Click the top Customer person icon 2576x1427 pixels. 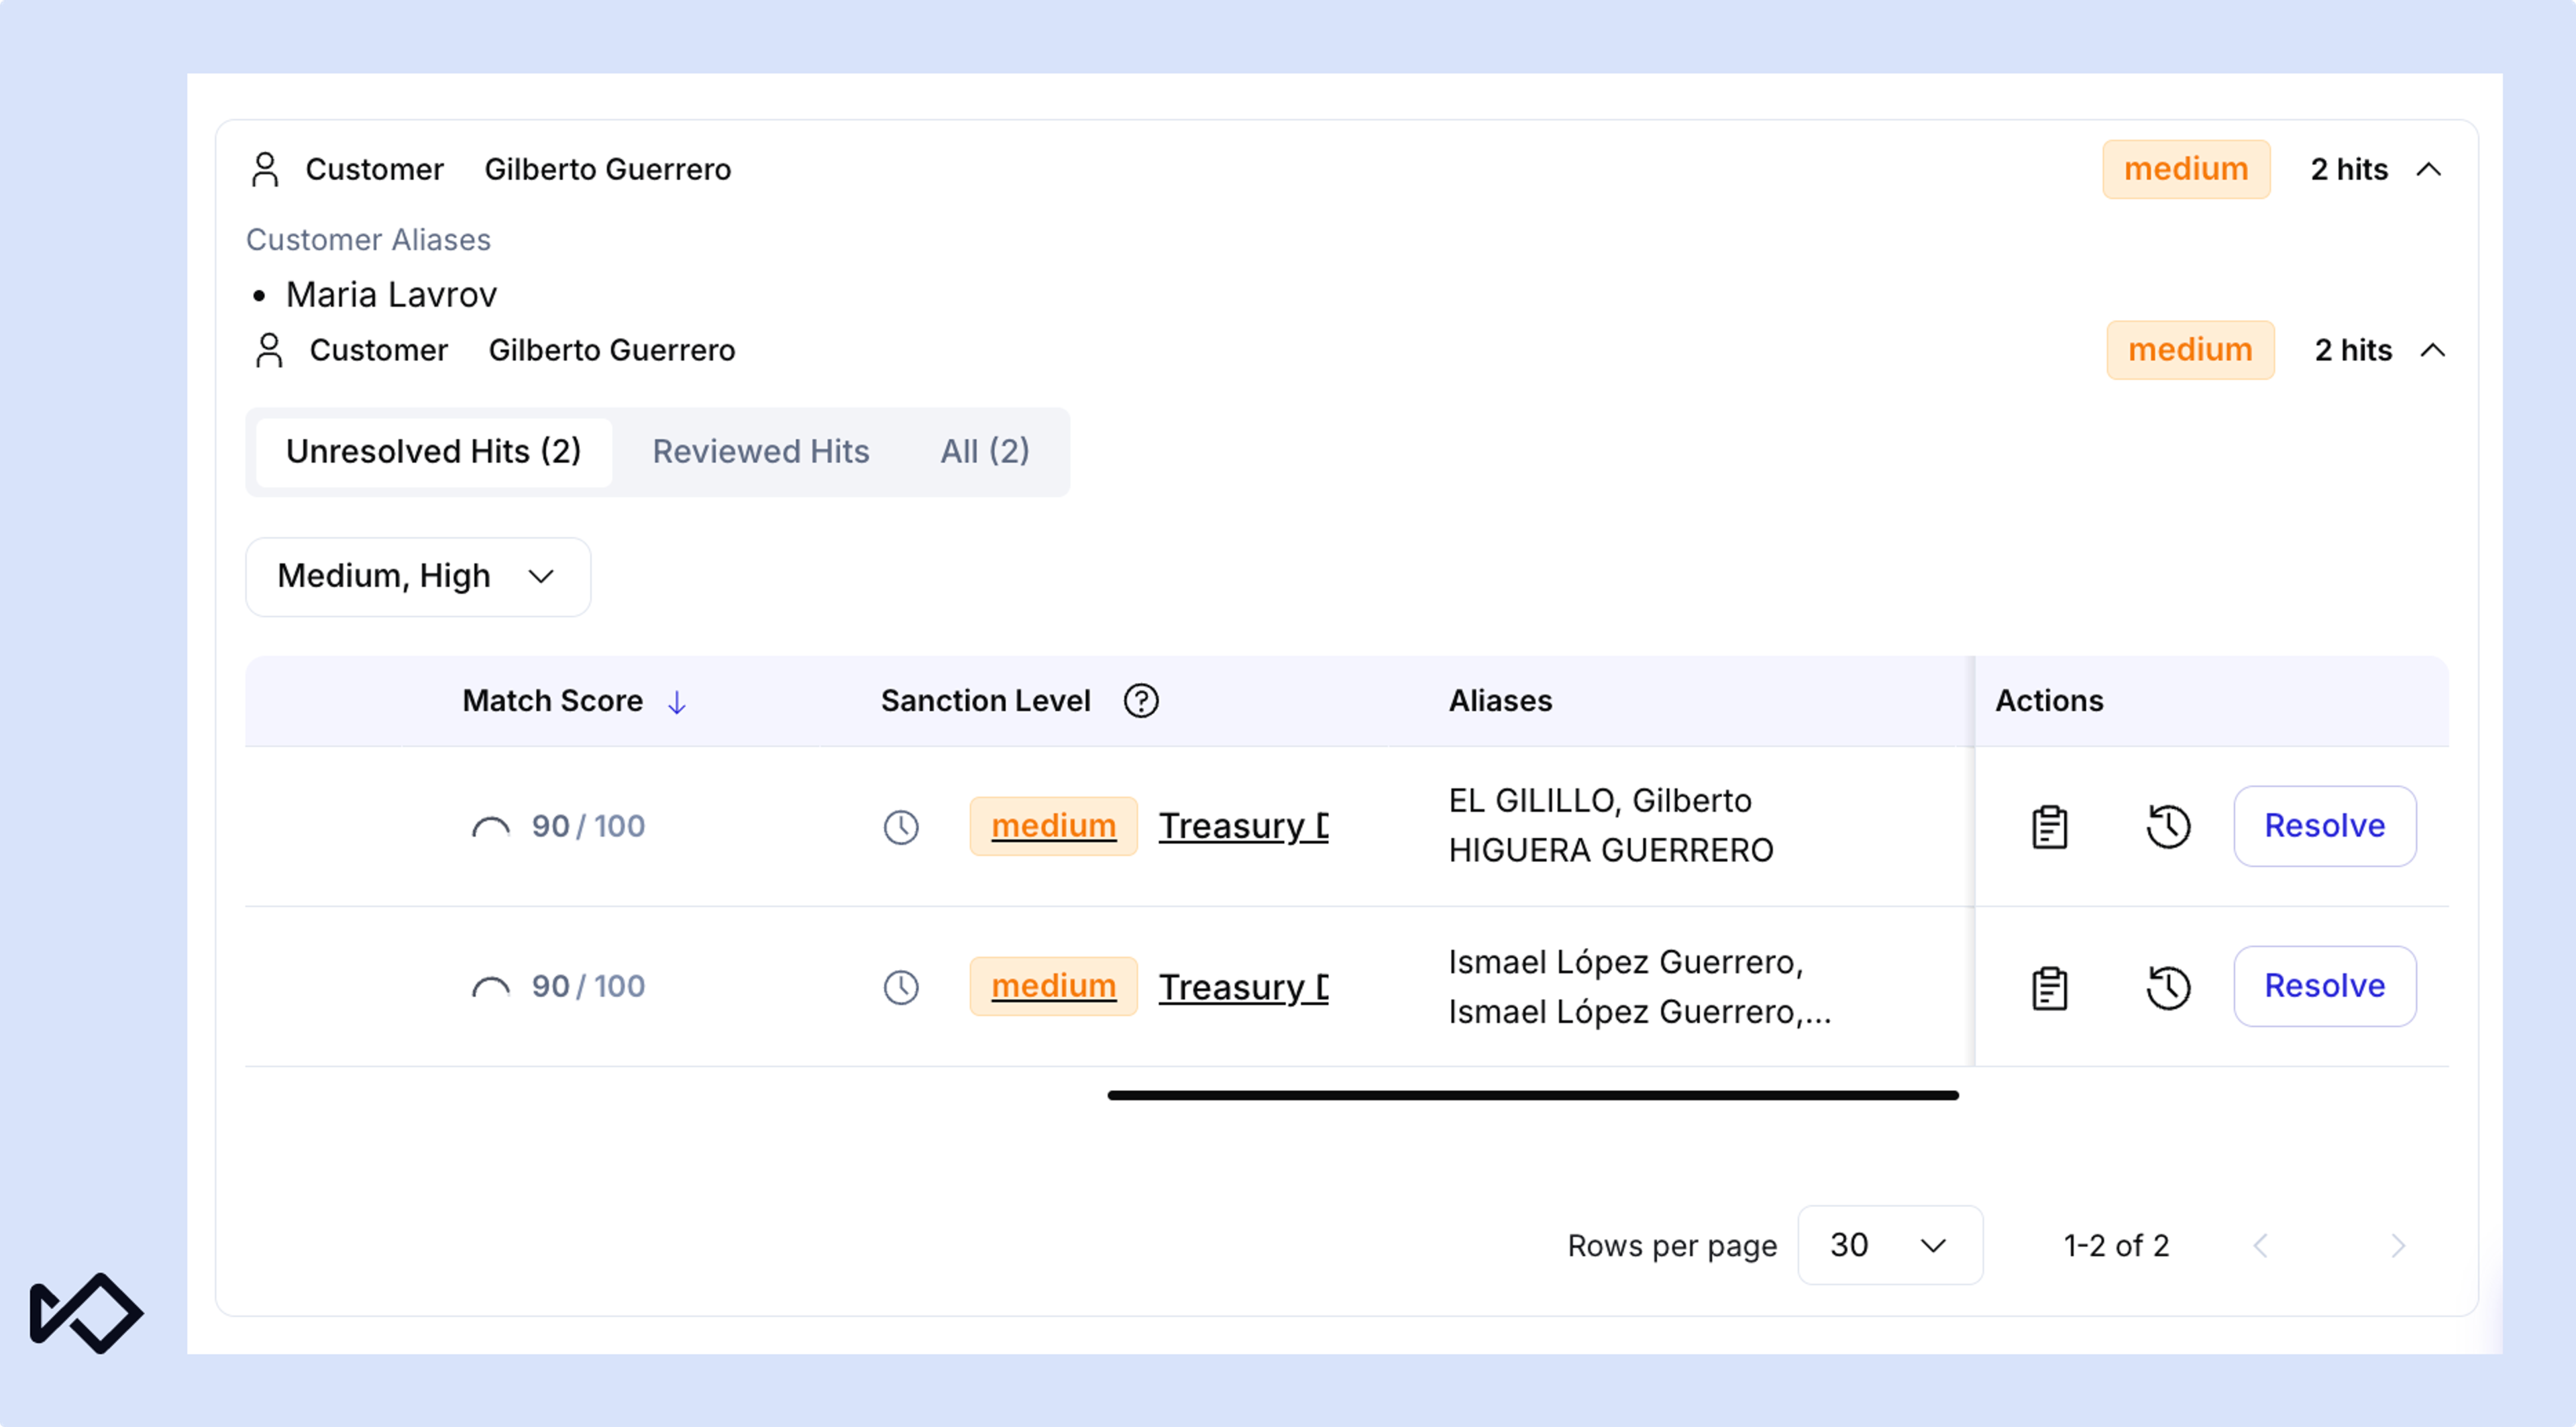(x=265, y=169)
